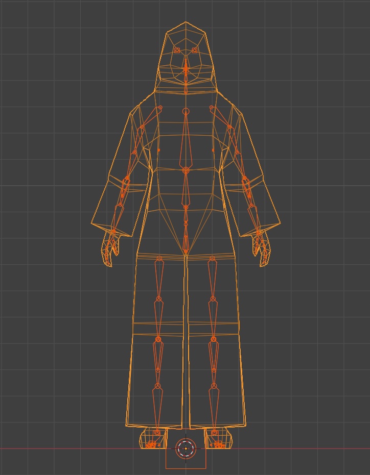Image resolution: width=370 pixels, height=475 pixels.
Task: Select the square eye bone on viewer's right
Action: pos(195,50)
